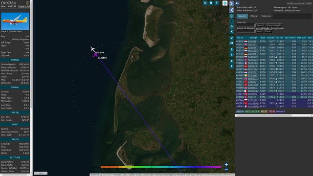
Task: Open the settings gear on the map
Action: click(x=231, y=16)
